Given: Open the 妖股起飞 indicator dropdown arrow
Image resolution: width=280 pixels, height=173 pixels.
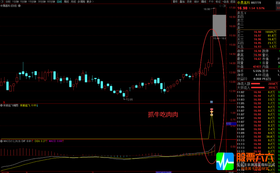Looking at the screenshot, I should point(1,105).
